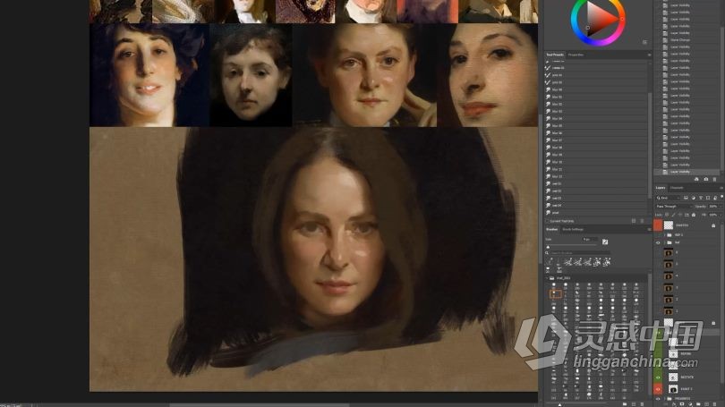725x407 pixels.
Task: Open the Tool Presets panel menu
Action: pos(649,55)
